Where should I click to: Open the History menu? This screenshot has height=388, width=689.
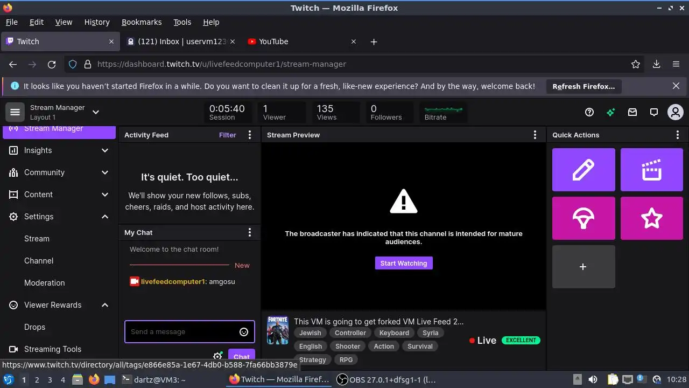tap(97, 22)
